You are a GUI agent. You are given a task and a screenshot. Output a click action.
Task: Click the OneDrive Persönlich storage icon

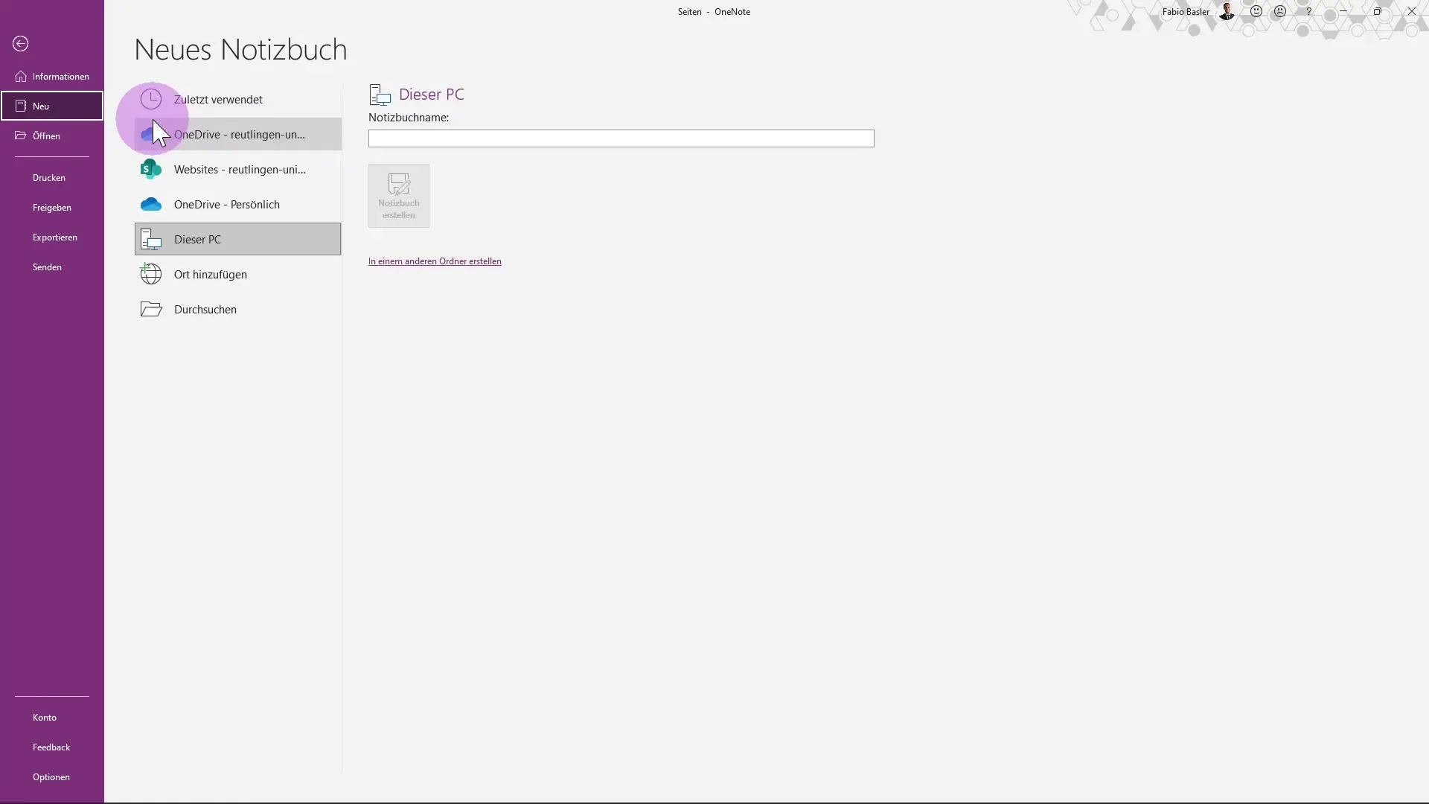[150, 203]
